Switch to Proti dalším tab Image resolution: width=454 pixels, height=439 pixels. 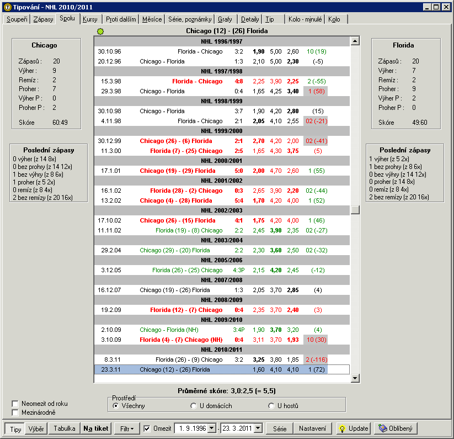coord(121,19)
